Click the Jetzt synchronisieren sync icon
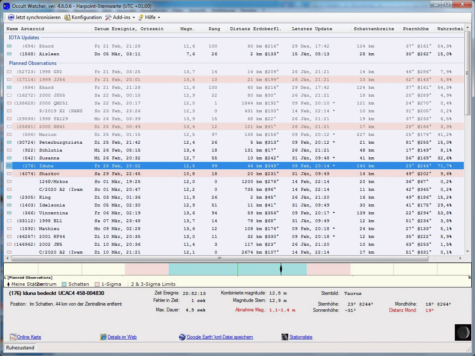This screenshot has height=356, width=475. click(x=12, y=17)
